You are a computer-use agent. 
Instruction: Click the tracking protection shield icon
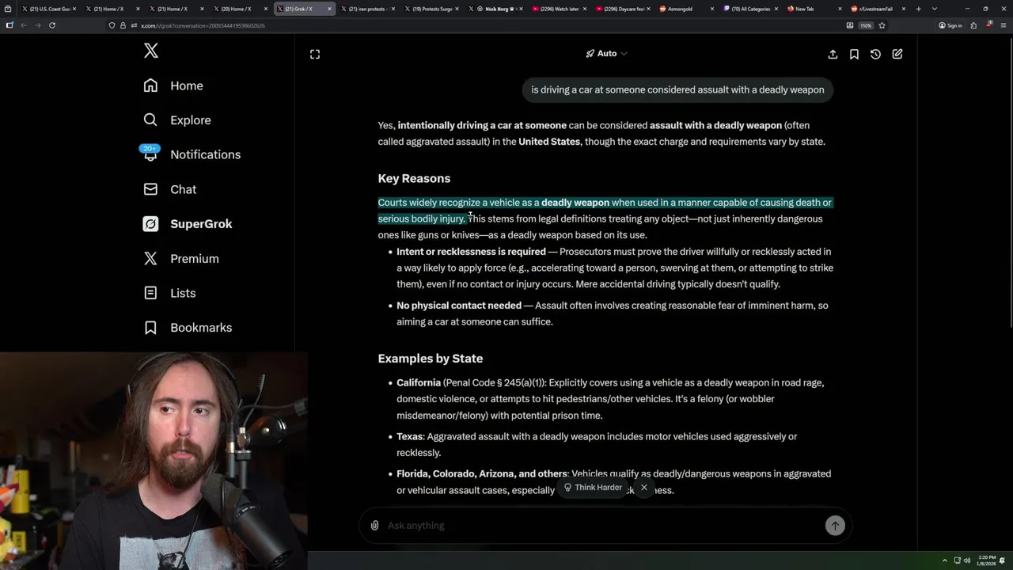tap(112, 25)
